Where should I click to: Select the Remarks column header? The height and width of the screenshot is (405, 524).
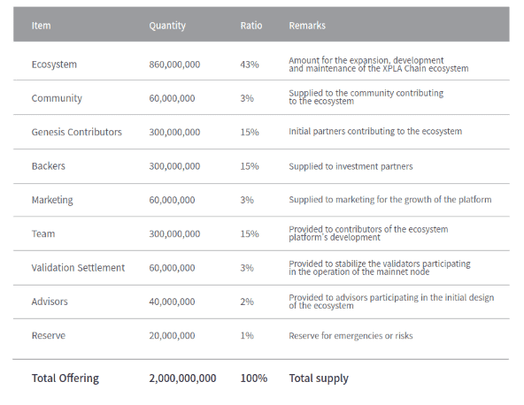click(x=307, y=26)
